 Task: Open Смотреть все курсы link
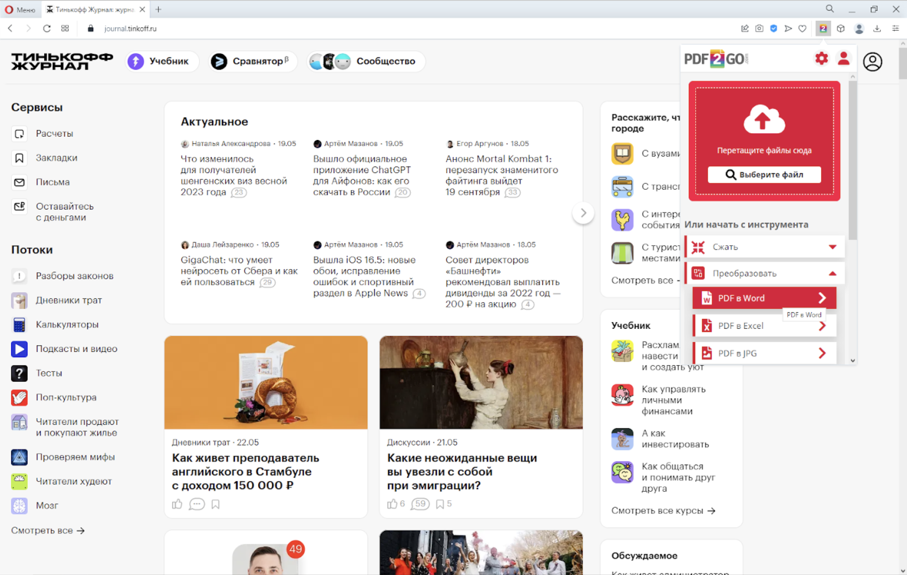coord(663,511)
